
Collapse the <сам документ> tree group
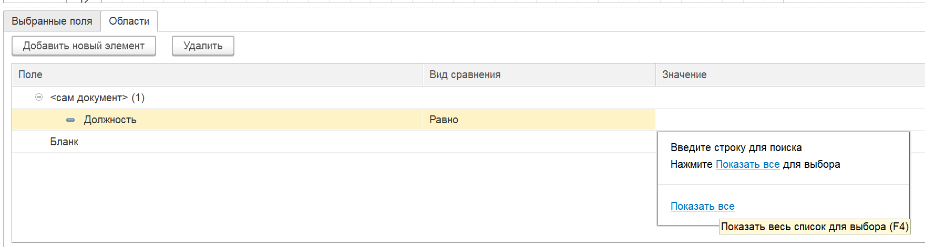point(39,98)
